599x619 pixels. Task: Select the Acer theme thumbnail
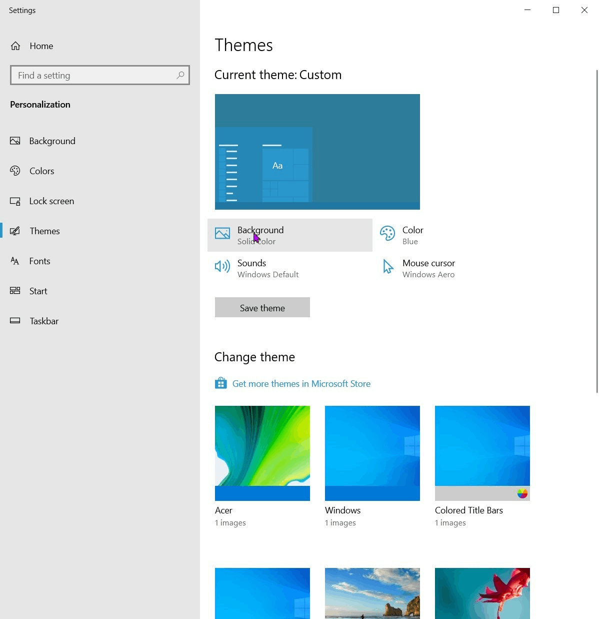coord(262,453)
